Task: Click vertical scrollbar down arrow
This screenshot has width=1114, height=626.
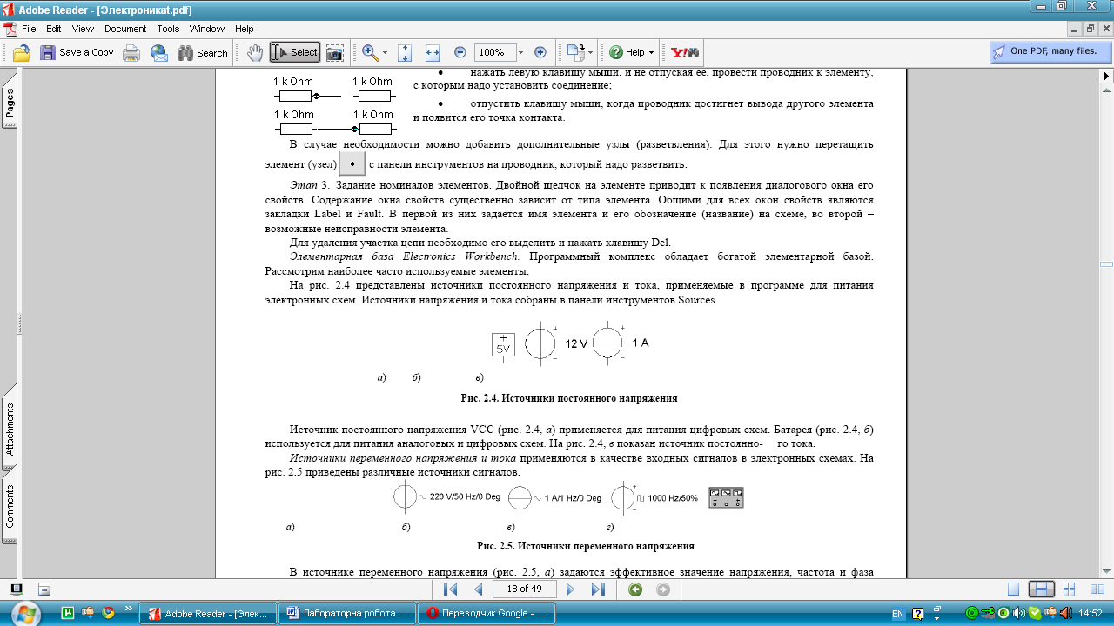Action: 1106,571
